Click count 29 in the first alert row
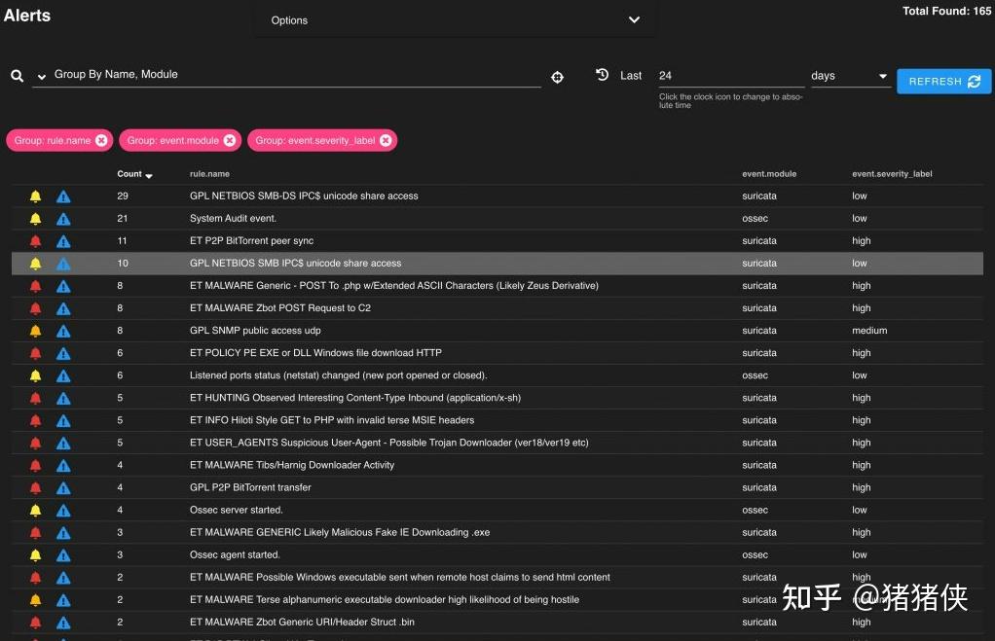995x641 pixels. click(123, 196)
